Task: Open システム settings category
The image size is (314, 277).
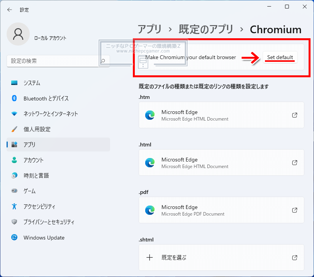Action: pos(58,83)
